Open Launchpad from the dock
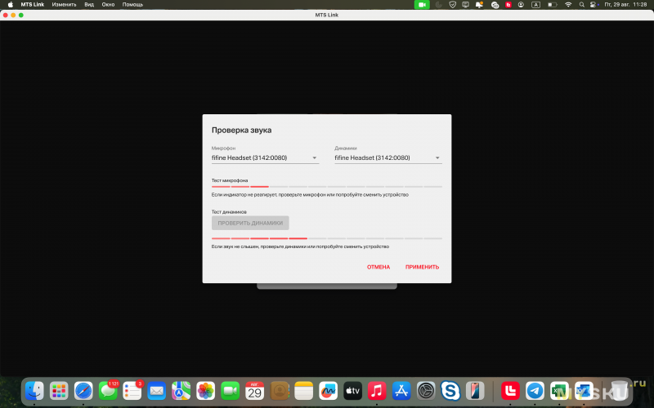This screenshot has width=654, height=408. 59,391
